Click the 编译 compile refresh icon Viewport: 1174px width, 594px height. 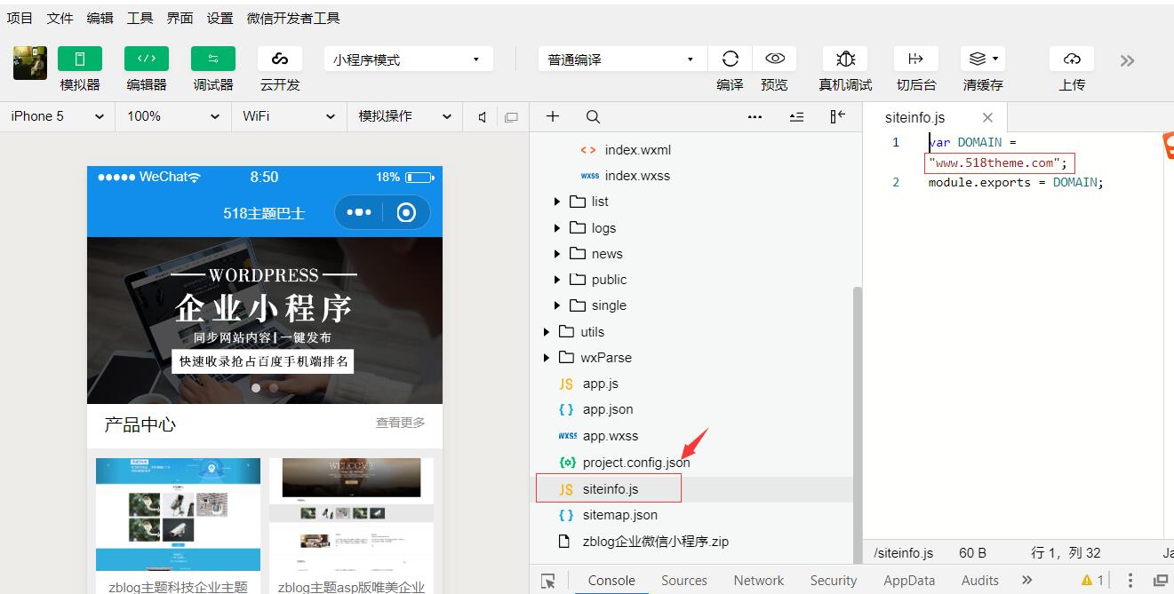tap(731, 59)
